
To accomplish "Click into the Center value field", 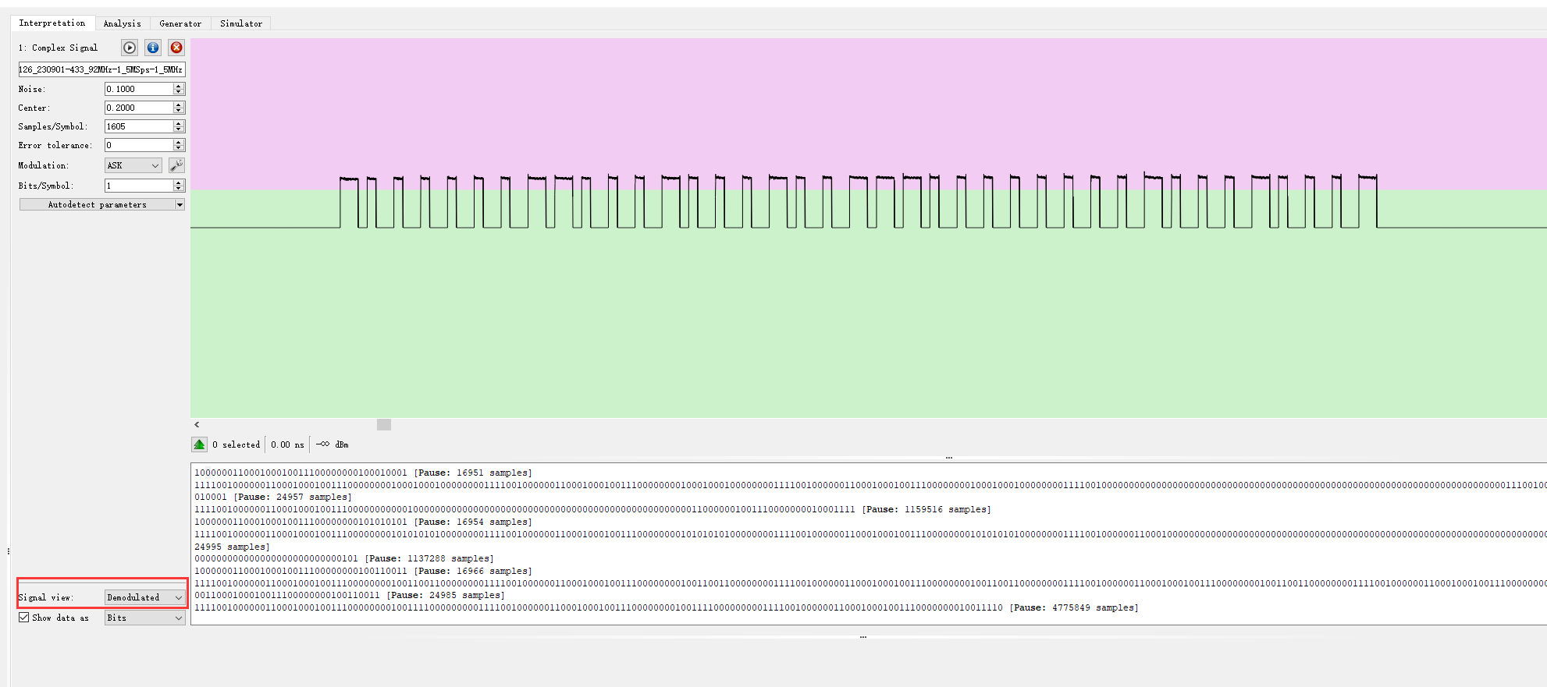I will (139, 108).
